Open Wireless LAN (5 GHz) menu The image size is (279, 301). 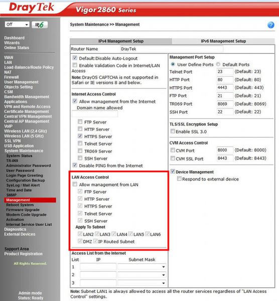click(24, 136)
